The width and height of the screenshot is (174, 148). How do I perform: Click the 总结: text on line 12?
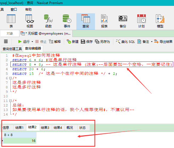[x=18, y=105]
